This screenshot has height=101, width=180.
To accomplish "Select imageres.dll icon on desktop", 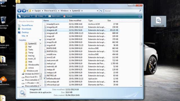I will [158, 21].
